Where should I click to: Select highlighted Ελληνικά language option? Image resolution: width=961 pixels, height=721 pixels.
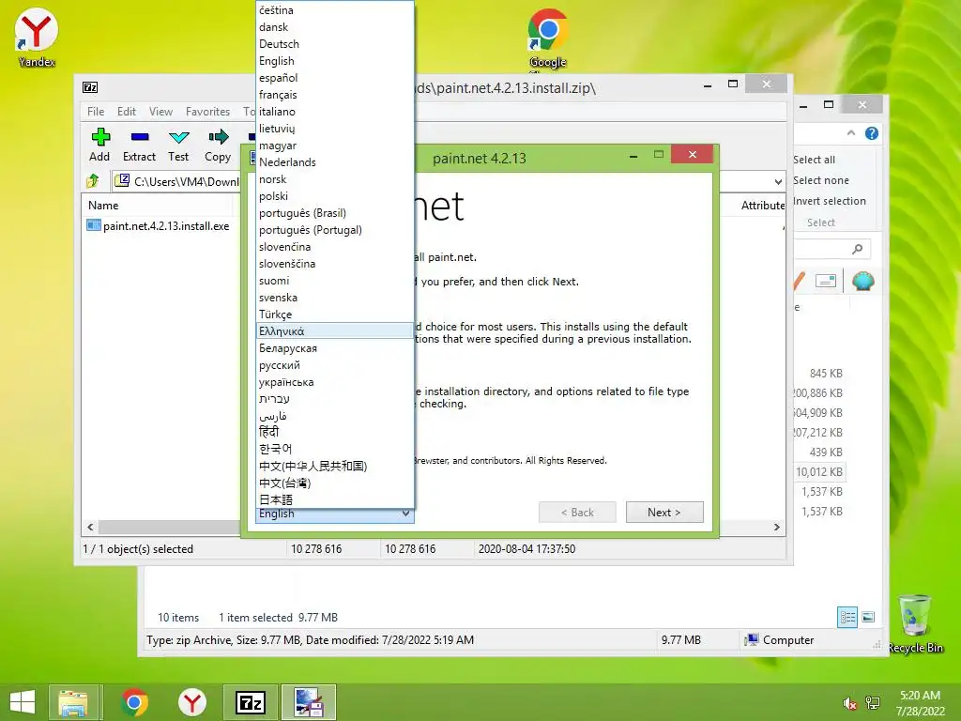click(x=335, y=331)
